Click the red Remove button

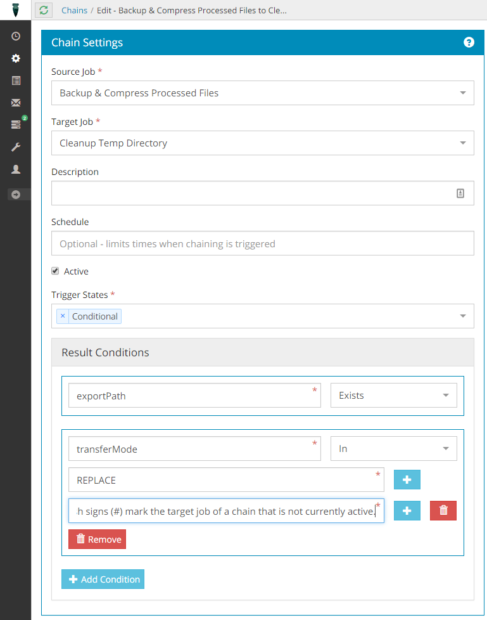pos(97,539)
